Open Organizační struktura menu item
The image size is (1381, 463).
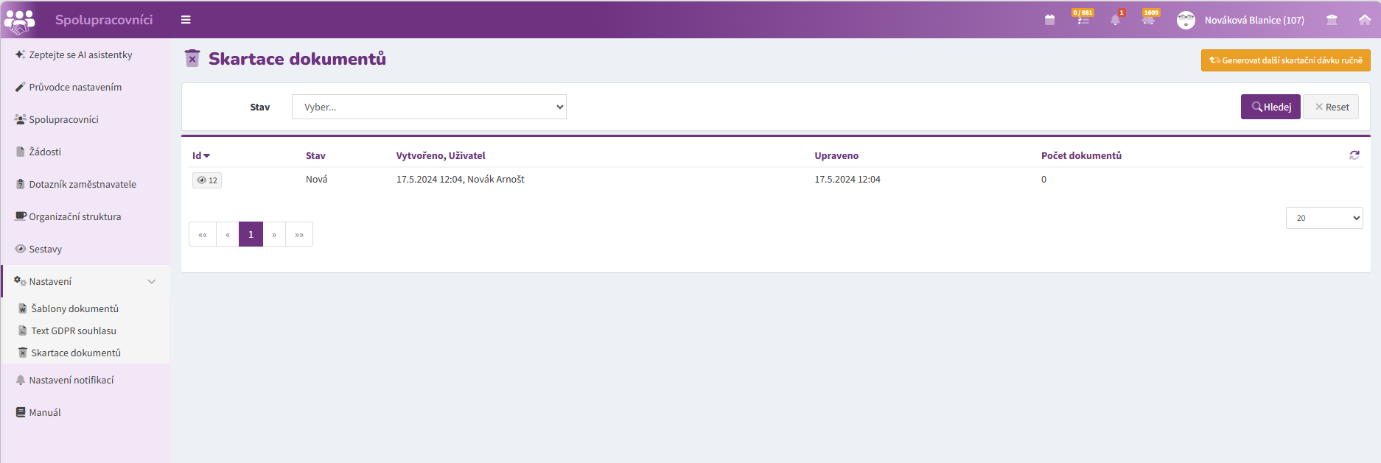point(74,216)
